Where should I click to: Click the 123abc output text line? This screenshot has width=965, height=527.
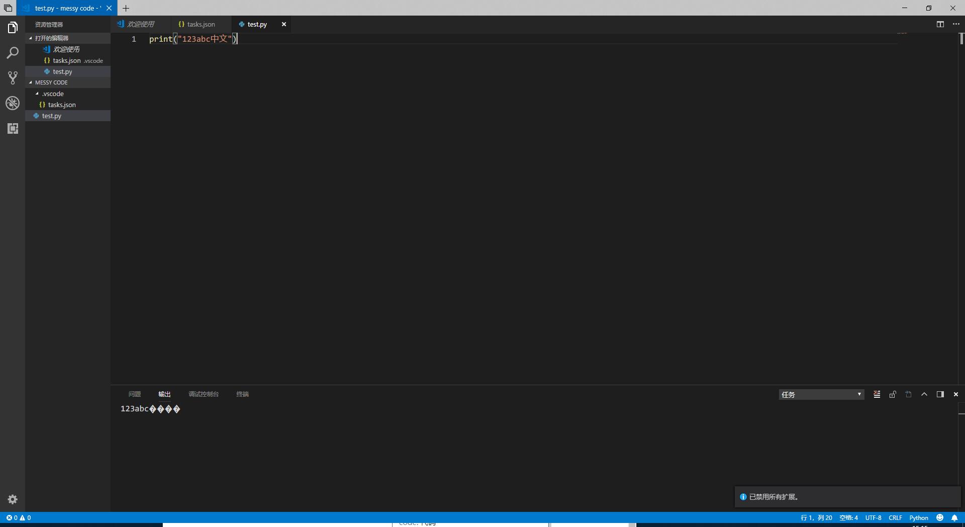click(150, 409)
